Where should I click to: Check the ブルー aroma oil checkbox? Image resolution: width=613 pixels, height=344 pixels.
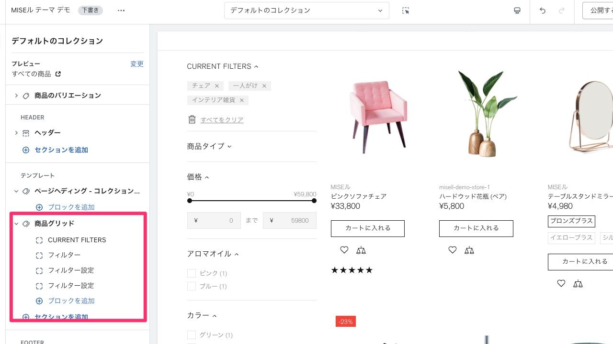pyautogui.click(x=192, y=286)
